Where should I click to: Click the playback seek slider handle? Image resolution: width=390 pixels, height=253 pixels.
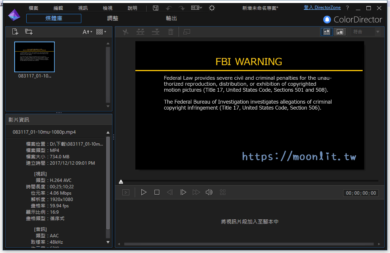(x=121, y=182)
